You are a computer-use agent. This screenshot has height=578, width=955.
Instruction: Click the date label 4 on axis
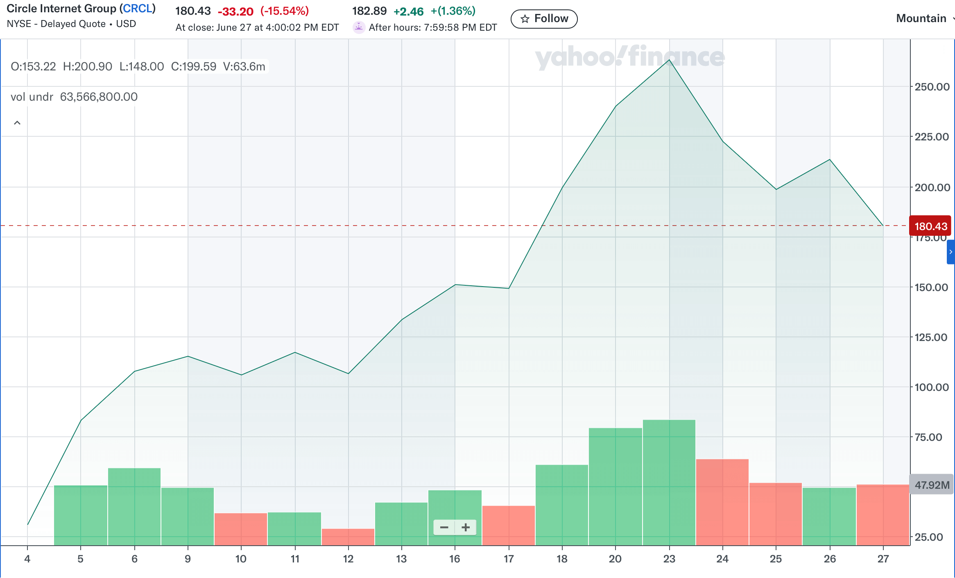pyautogui.click(x=27, y=559)
